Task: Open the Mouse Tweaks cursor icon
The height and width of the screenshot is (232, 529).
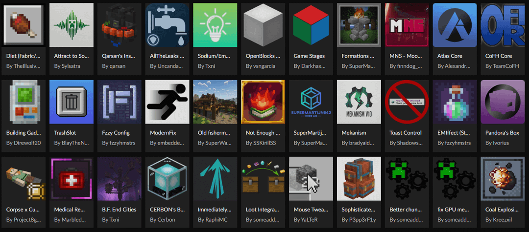Action: click(x=311, y=178)
